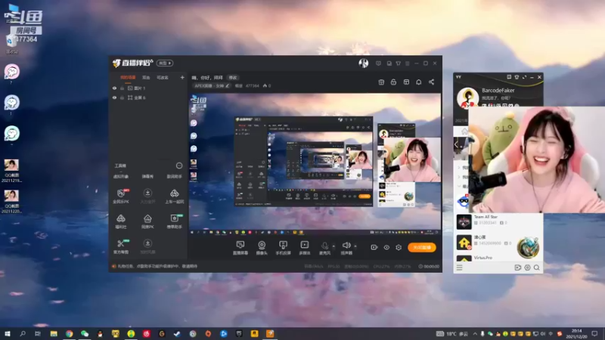Open the QQ截图 20211219 desktop file
The width and height of the screenshot is (605, 340).
(x=11, y=171)
